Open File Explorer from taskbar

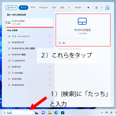point(50,113)
